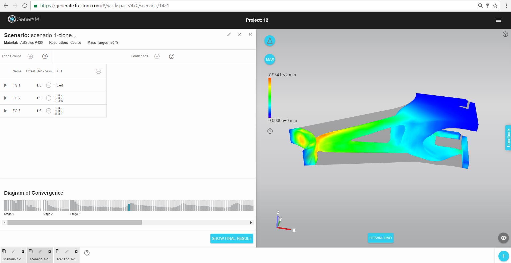Duplicate the first scenario tab
Viewport: 511px width, 263px height.
coord(4,251)
